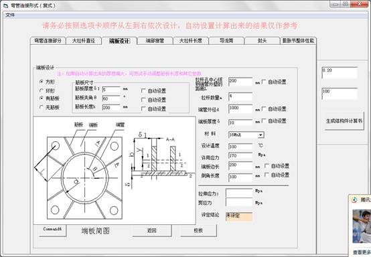371x257 pixels.
Task: Enable 自动设置 for 肋板厚度
Action: [x=143, y=91]
